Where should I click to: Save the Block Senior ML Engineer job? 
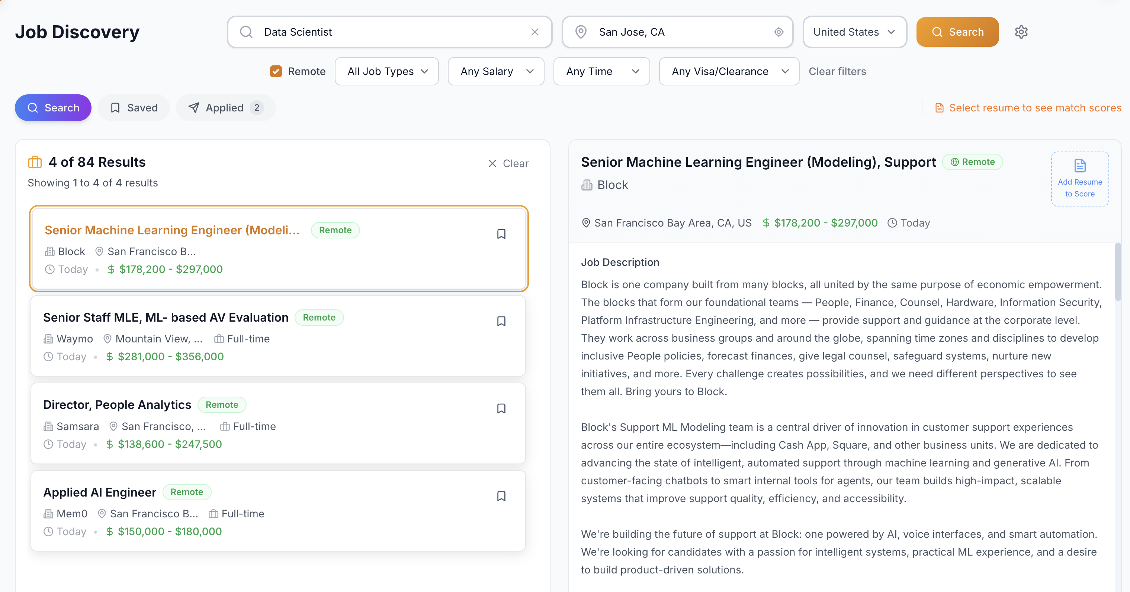(x=501, y=234)
